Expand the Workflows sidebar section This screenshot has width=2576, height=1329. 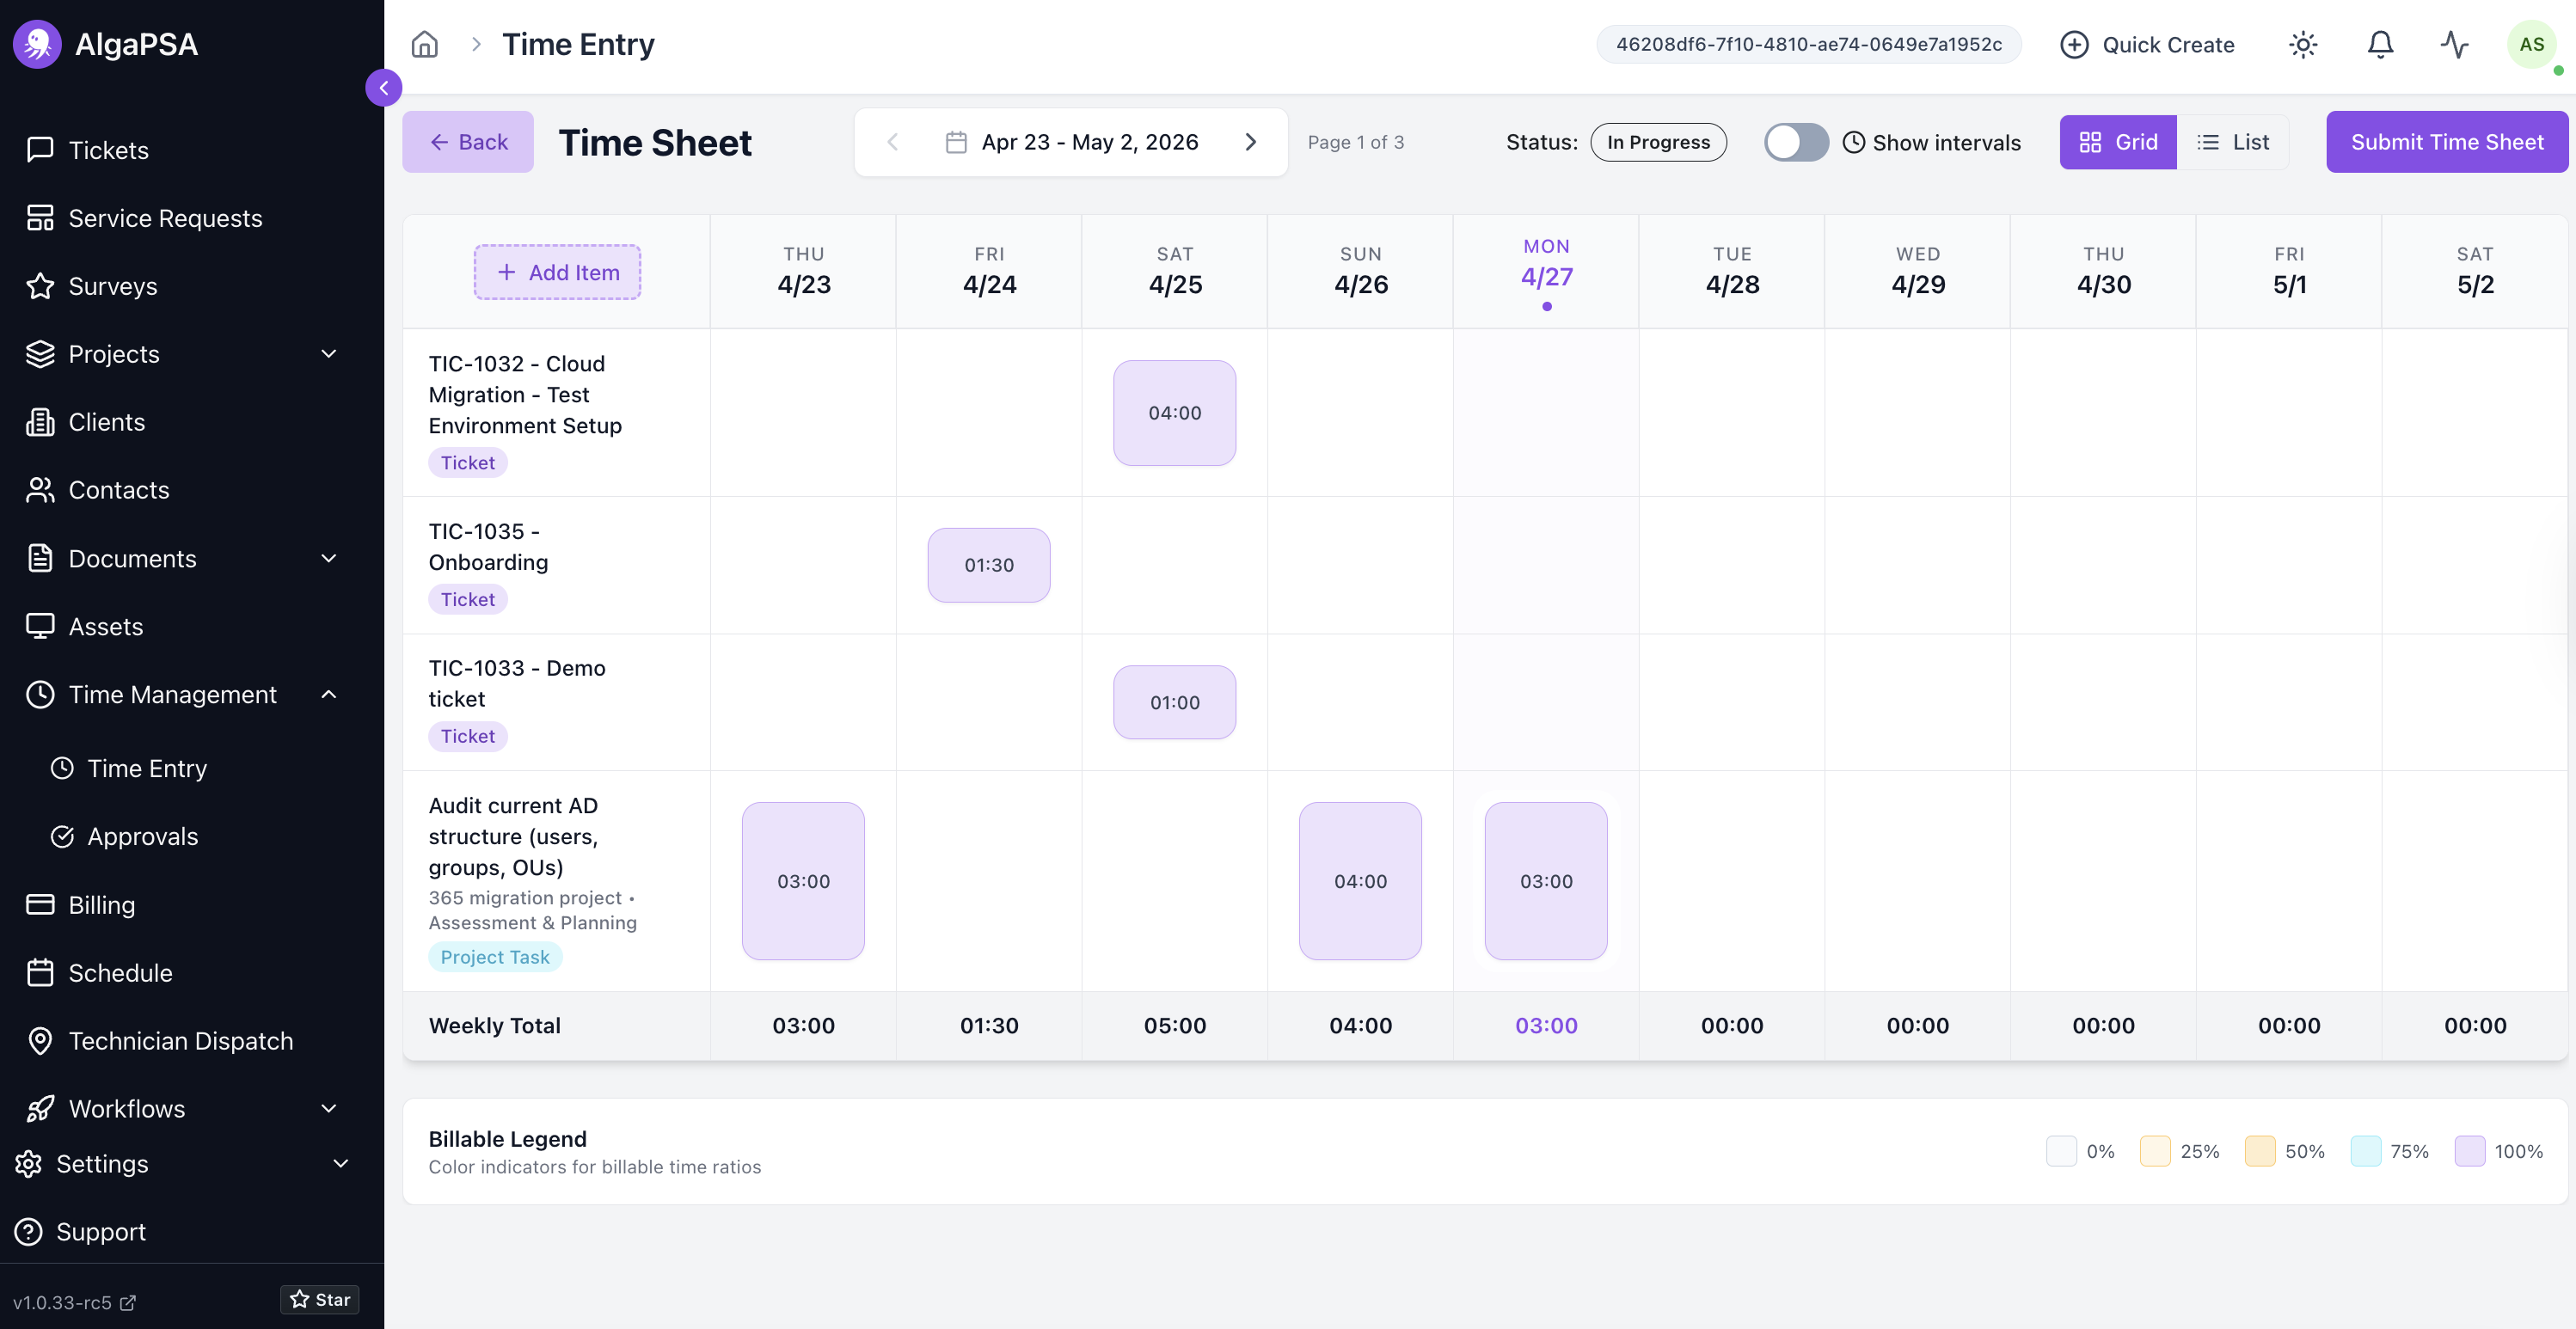pos(329,1108)
